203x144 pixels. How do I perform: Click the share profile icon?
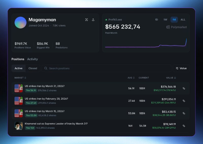tap(93, 20)
